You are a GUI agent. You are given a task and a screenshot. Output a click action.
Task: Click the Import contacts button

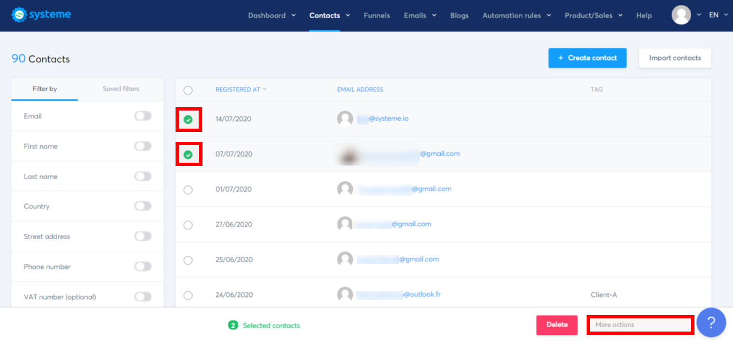[x=675, y=58]
